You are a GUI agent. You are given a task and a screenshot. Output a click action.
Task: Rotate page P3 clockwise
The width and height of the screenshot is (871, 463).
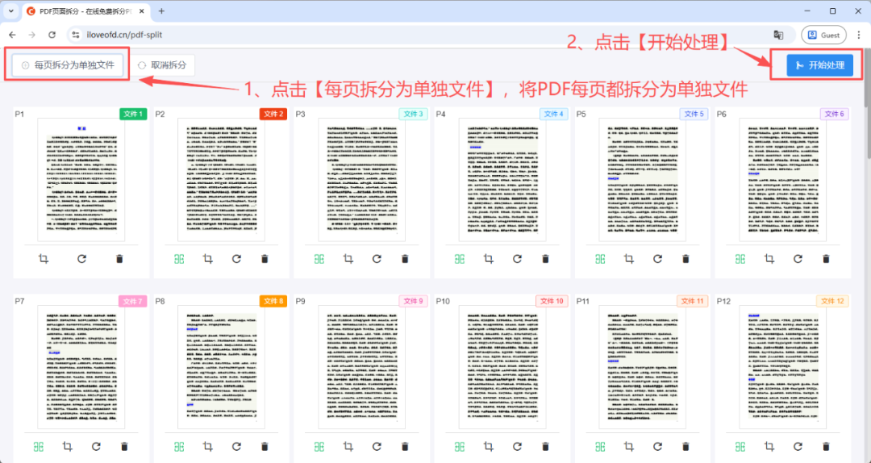point(377,258)
